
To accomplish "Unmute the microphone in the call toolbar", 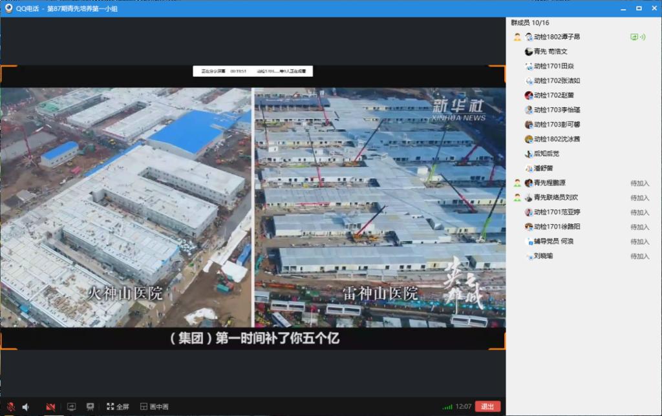I will click(x=10, y=407).
